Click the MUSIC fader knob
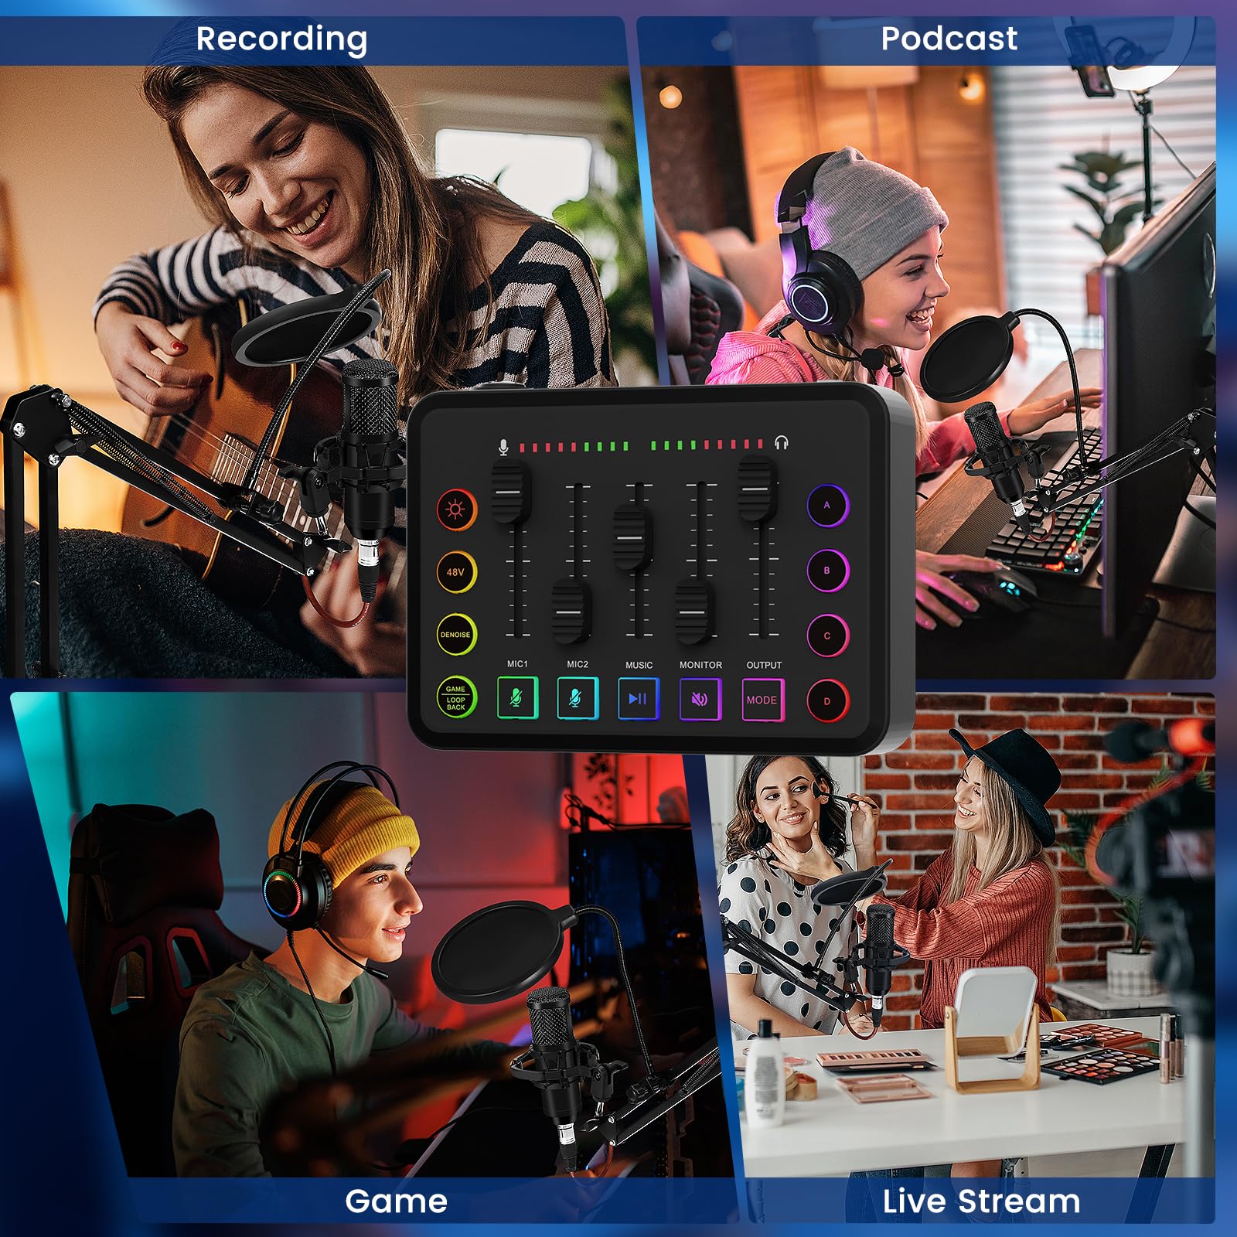This screenshot has width=1237, height=1237. click(x=632, y=537)
